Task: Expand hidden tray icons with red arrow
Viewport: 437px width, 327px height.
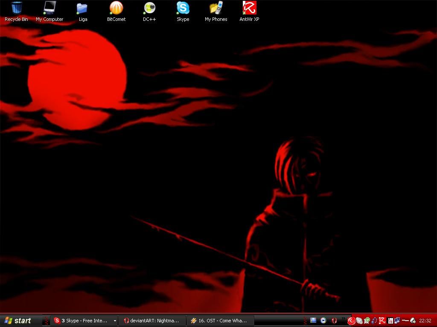Action: point(351,321)
